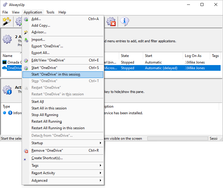The image size is (223, 188).
Task: Choose Create Shortcut(s)... entry
Action: (x=63, y=158)
